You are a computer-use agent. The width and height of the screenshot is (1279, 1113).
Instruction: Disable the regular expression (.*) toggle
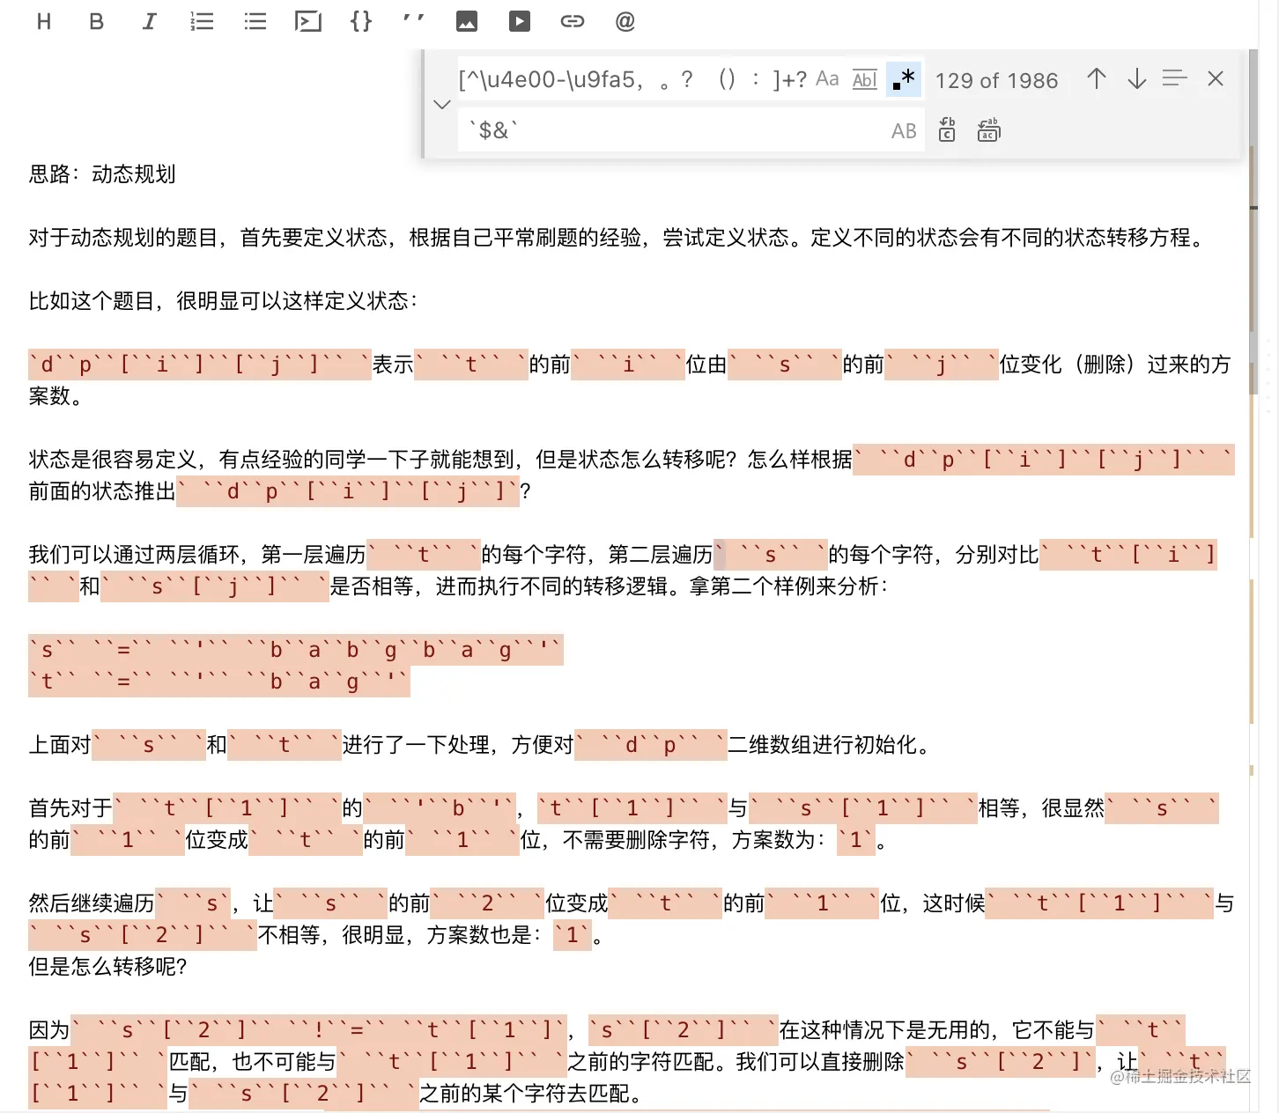[x=904, y=79]
